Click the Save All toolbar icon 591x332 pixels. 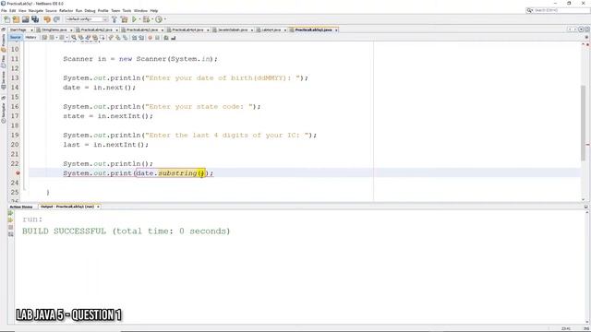coord(35,19)
